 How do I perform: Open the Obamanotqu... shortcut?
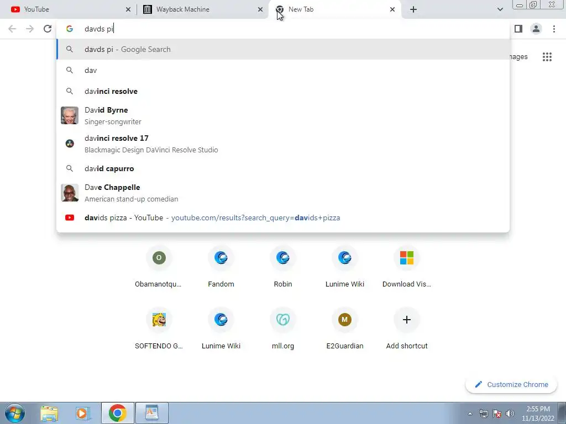point(159,268)
